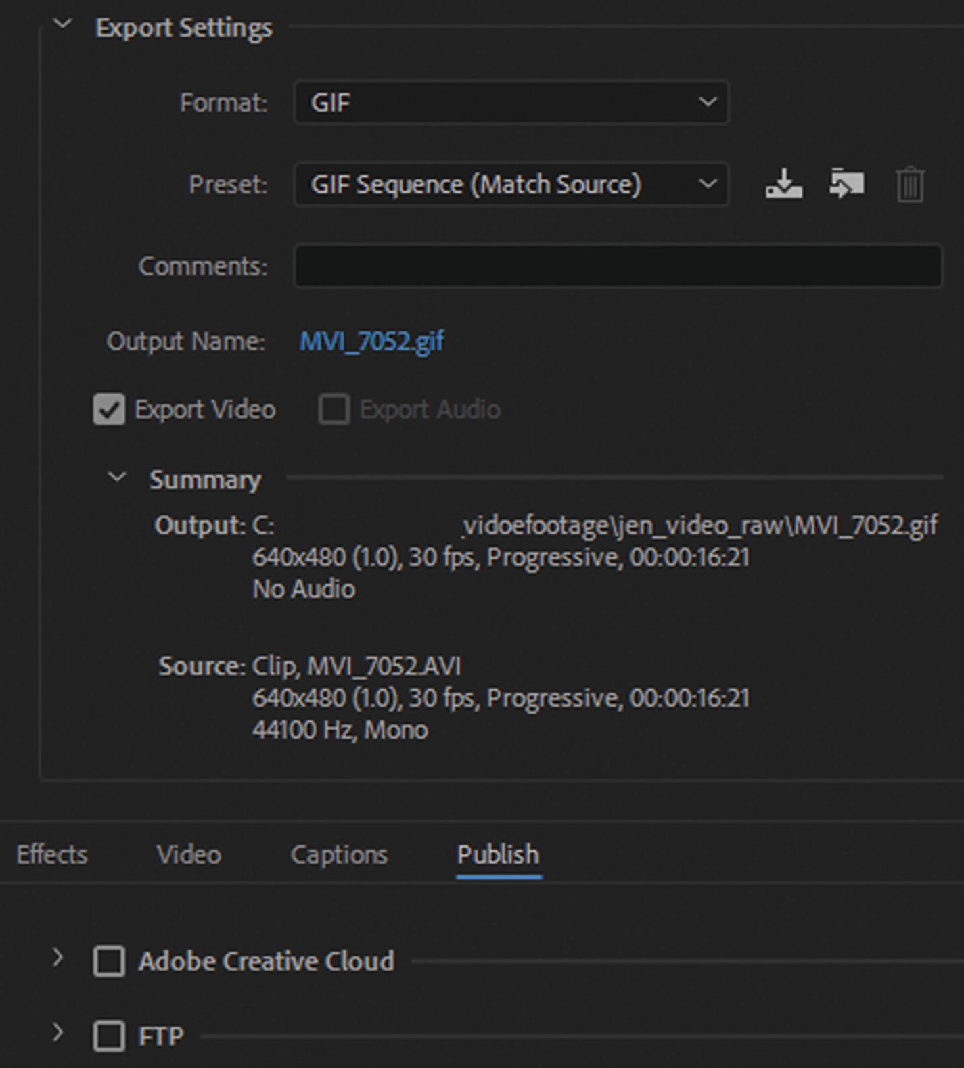The height and width of the screenshot is (1068, 964).
Task: Open the Captions tab
Action: 339,855
